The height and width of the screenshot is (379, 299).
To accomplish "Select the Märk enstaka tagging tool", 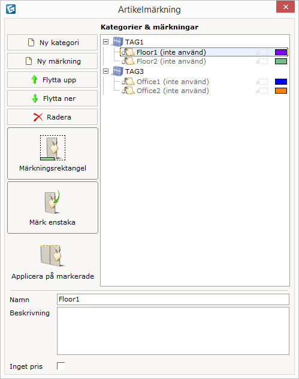I will pyautogui.click(x=53, y=208).
